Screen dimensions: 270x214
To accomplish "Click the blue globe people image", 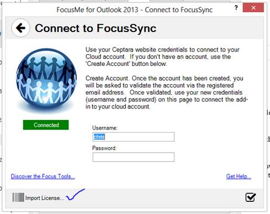I will 46,78.
